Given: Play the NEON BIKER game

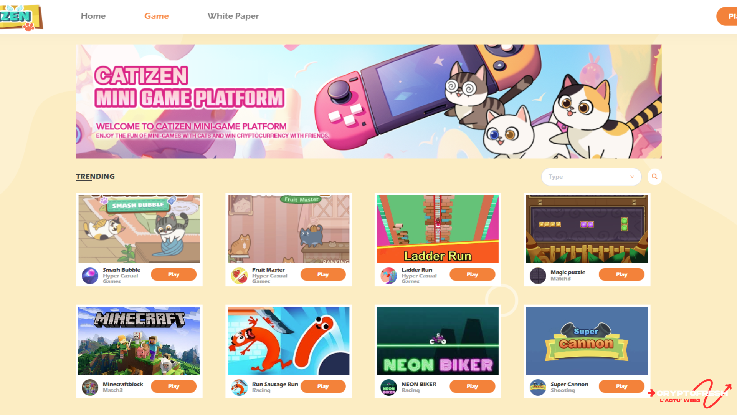Looking at the screenshot, I should [472, 386].
